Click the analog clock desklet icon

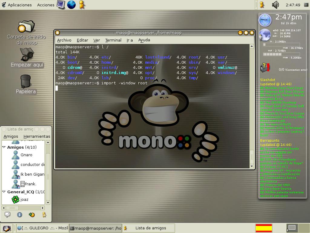click(x=265, y=20)
